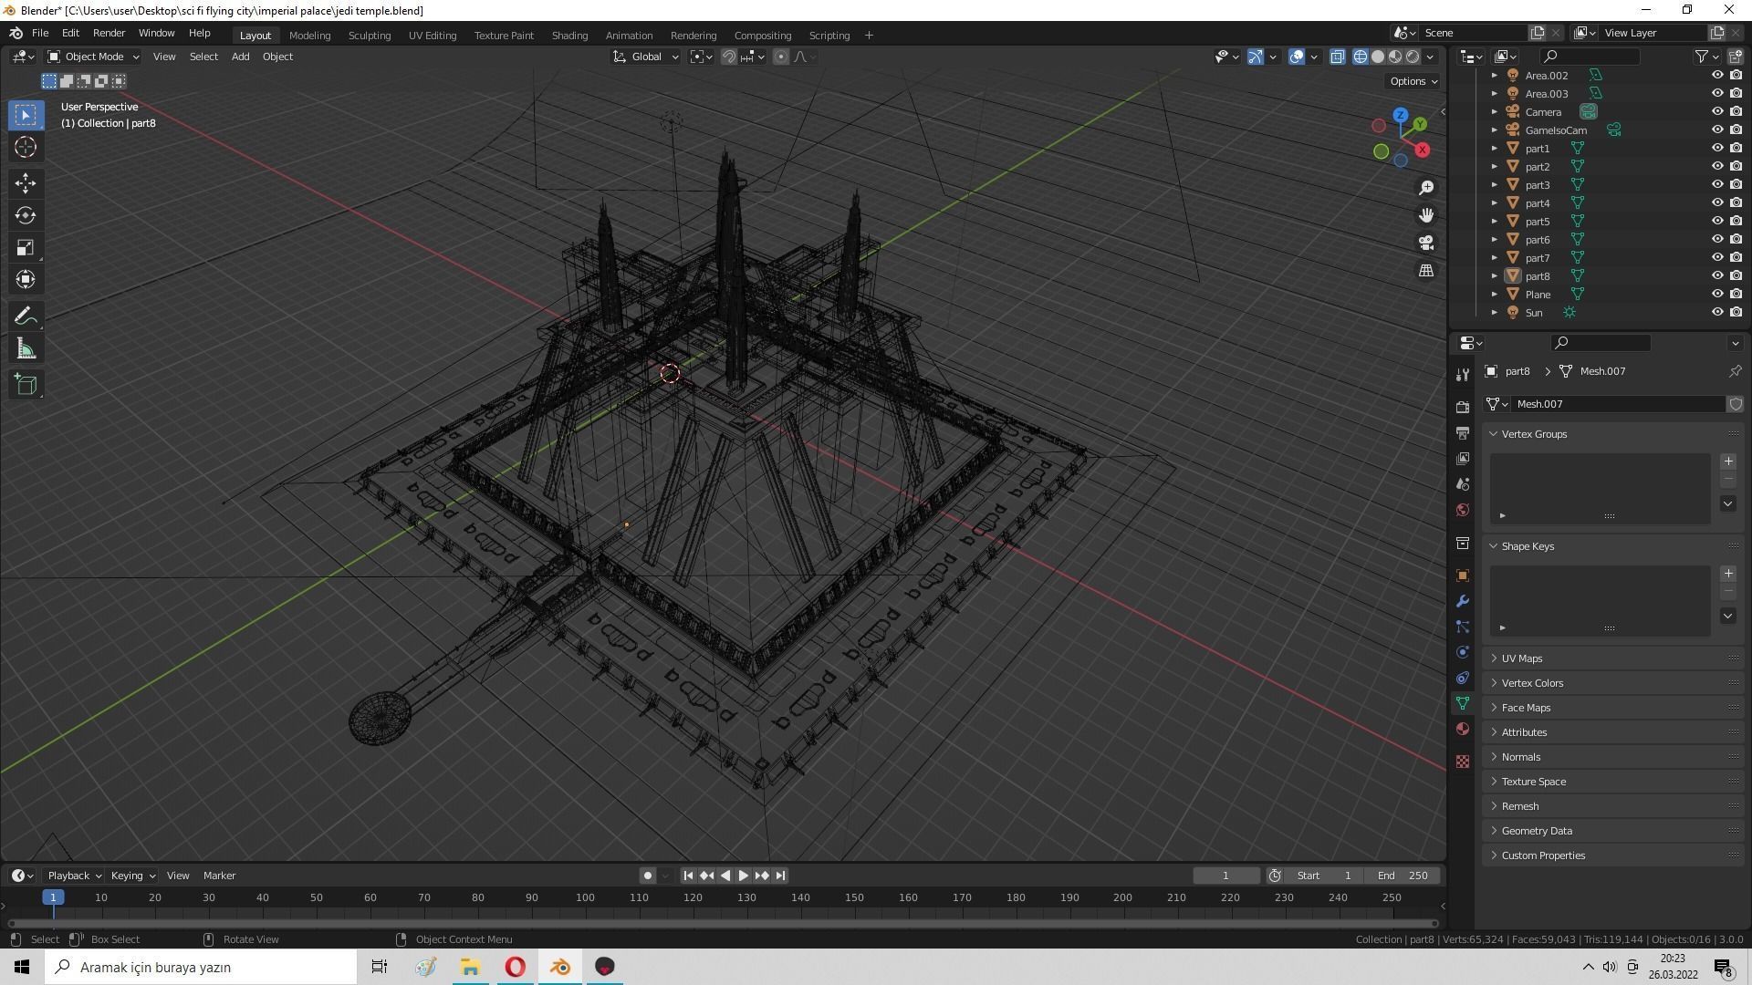The height and width of the screenshot is (985, 1752).
Task: Toggle proportional editing icon
Action: tap(781, 57)
